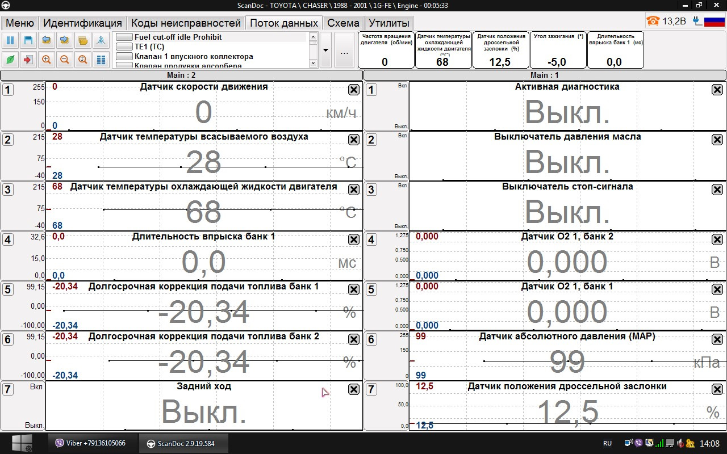The height and width of the screenshot is (454, 727).
Task: Click the floppy disk save icon
Action: pos(28,41)
